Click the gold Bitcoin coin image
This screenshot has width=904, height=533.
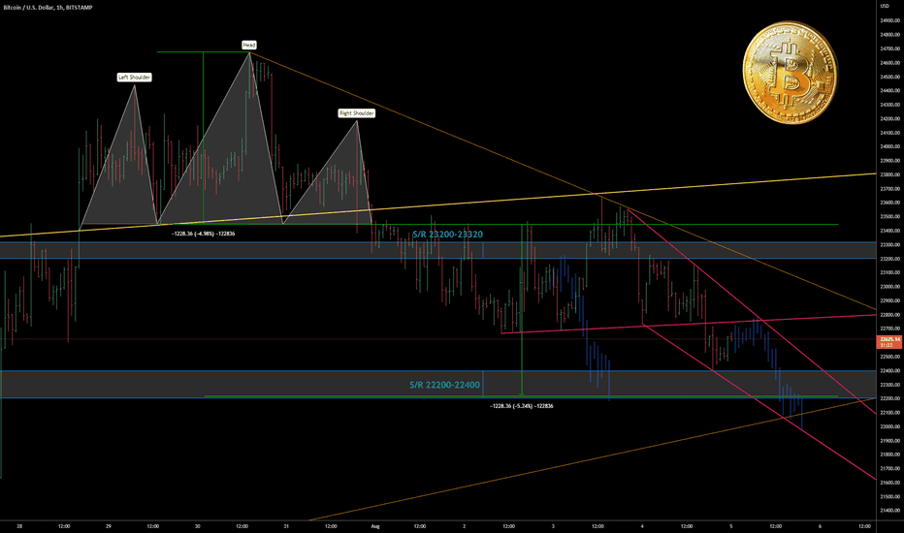coord(790,72)
